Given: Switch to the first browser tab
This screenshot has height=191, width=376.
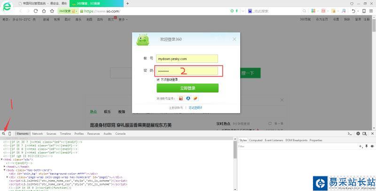Looking at the screenshot, I should 43,3.
